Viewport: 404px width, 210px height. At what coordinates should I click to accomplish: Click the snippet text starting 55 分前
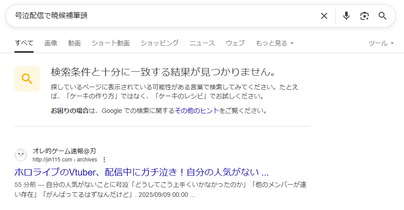coord(160,190)
